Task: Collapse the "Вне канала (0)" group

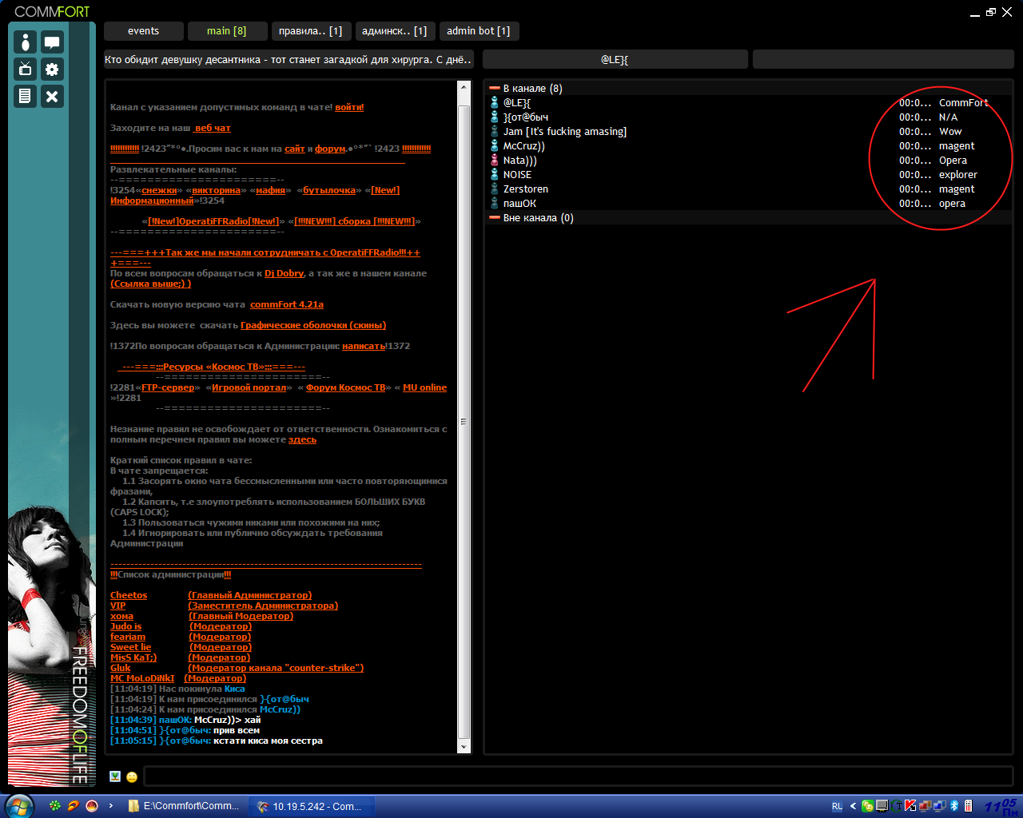Action: [x=495, y=218]
